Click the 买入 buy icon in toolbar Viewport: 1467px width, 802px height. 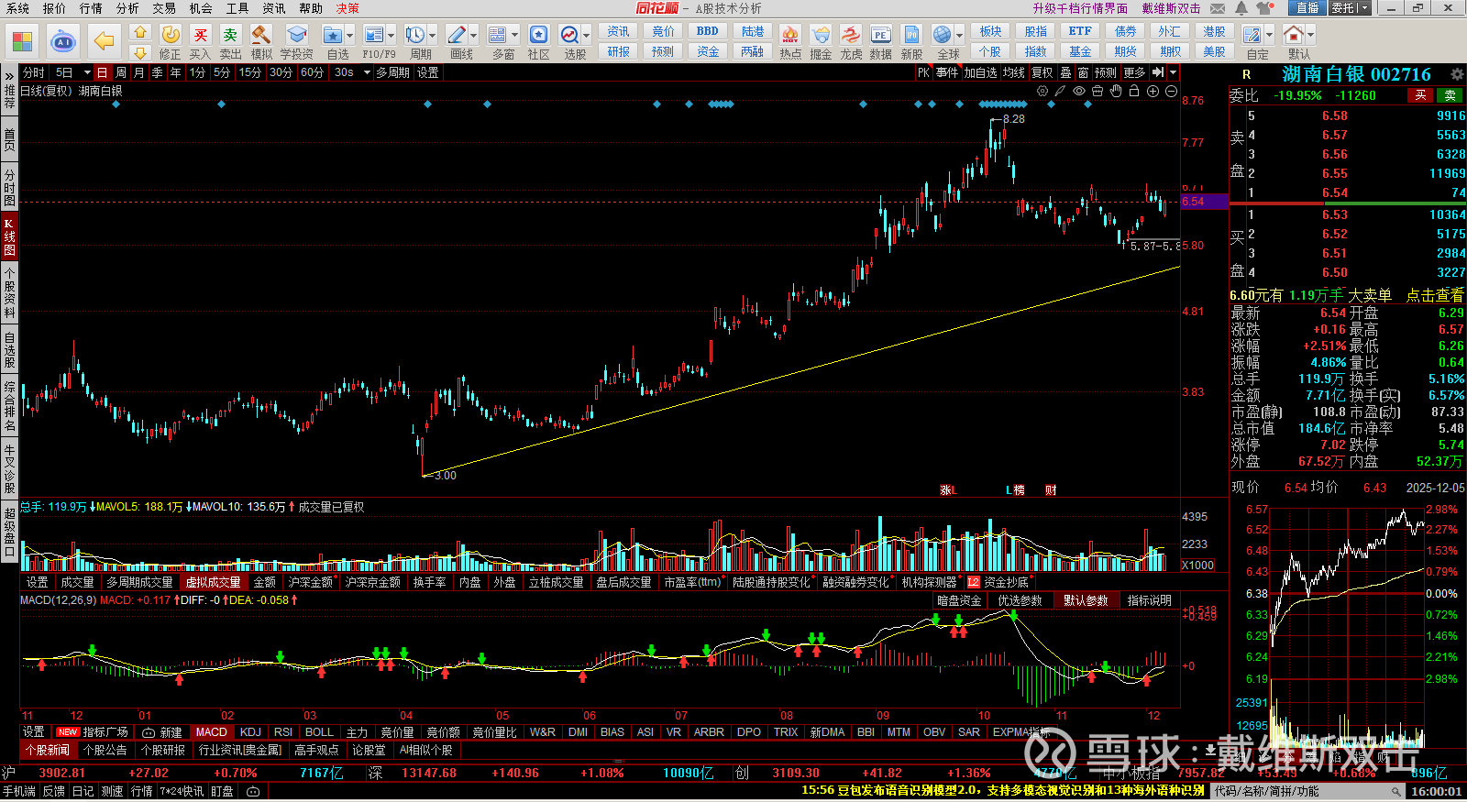[x=200, y=37]
